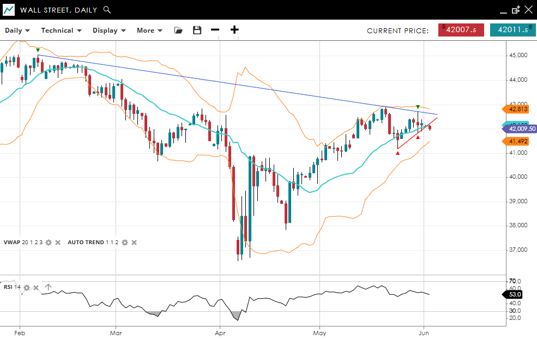Click the search magnifier next to Wall Street
537x339 pixels.
pos(107,10)
